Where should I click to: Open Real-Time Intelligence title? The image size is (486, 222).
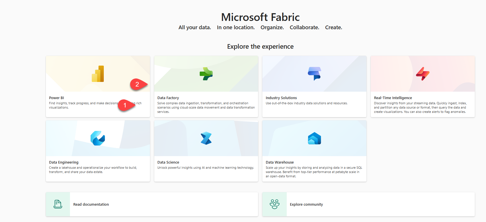pos(393,98)
